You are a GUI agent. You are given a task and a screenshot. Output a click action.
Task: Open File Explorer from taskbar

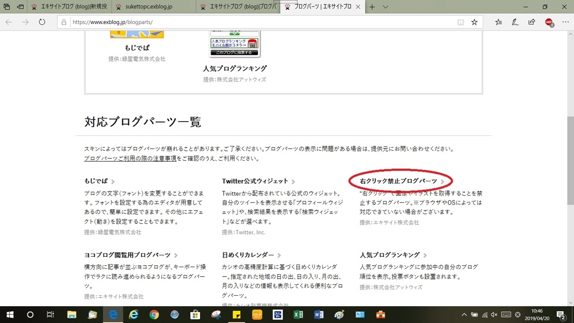coord(72,314)
